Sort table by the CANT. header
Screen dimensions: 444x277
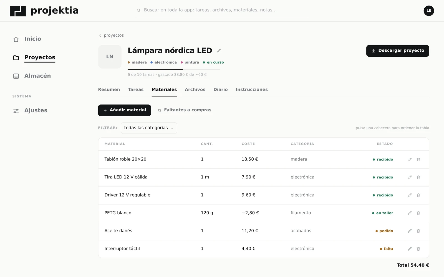(207, 144)
